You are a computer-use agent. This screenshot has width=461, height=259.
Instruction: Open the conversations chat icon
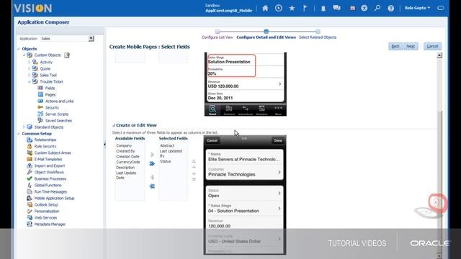click(336, 8)
